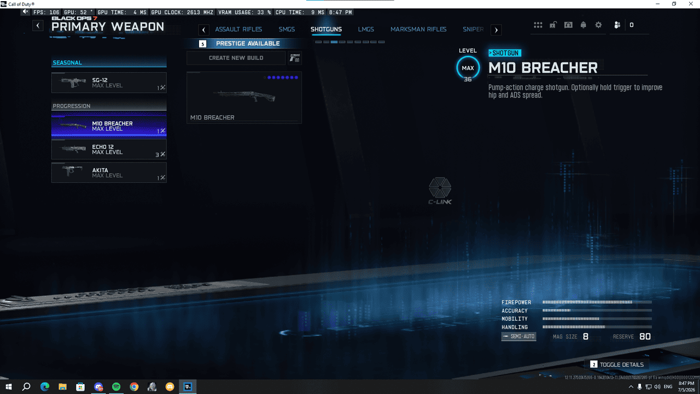
Task: Open the yellow Discord icon on taskbar
Action: click(x=170, y=387)
